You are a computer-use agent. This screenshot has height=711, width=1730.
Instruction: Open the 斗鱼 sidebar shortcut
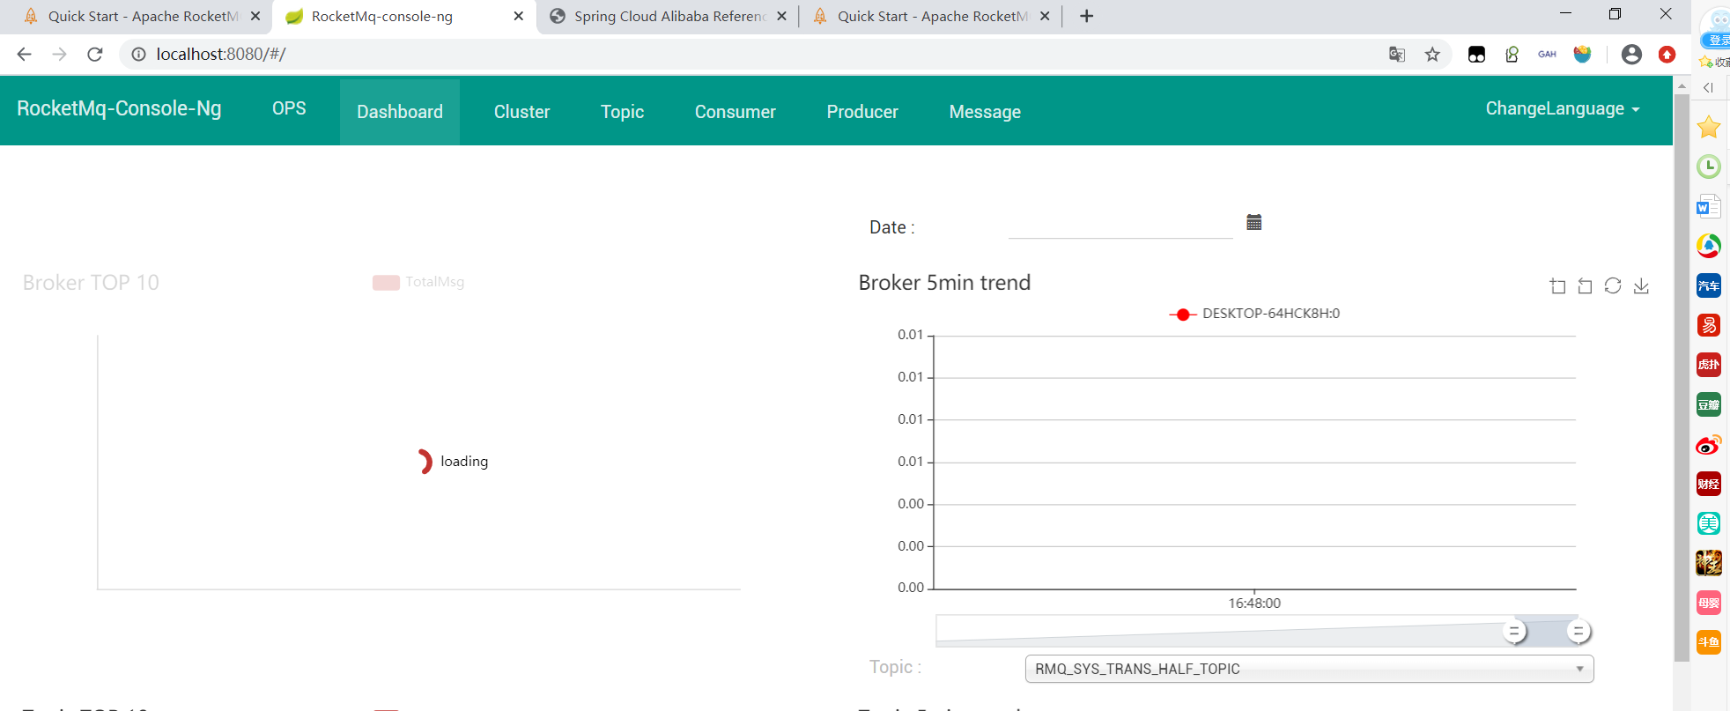(x=1709, y=642)
